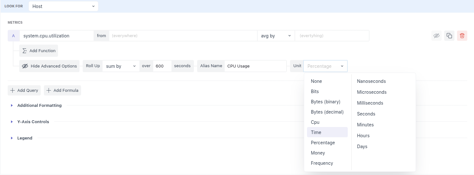The image size is (474, 175).
Task: Toggle query A visibility with the eye icon
Action: click(x=436, y=36)
